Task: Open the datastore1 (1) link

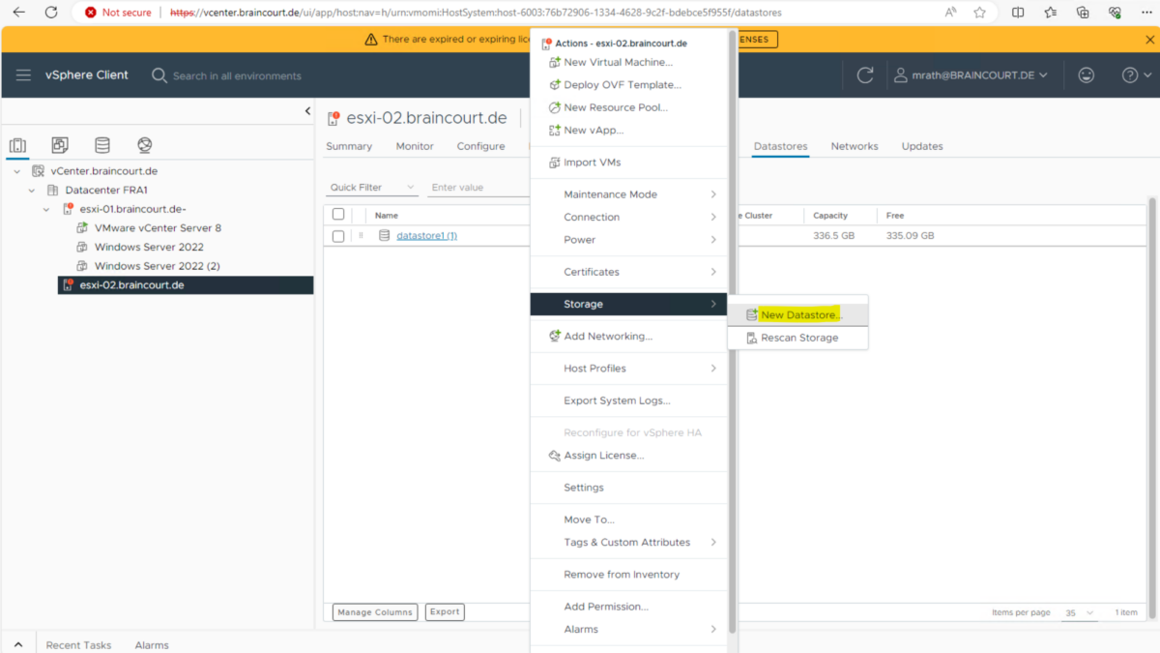Action: (426, 236)
